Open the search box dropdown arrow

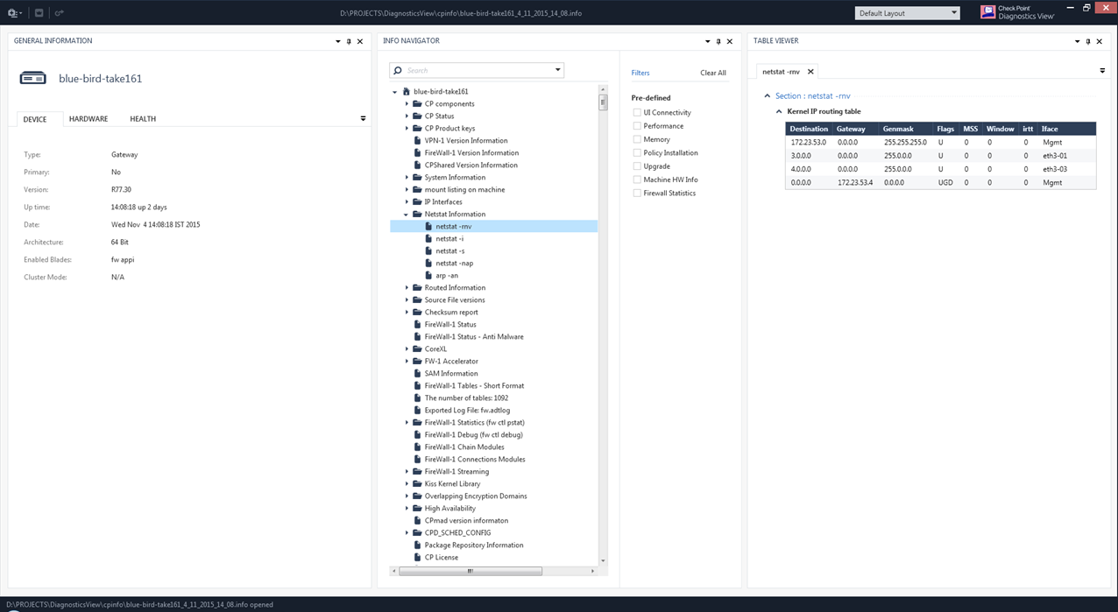pos(557,70)
